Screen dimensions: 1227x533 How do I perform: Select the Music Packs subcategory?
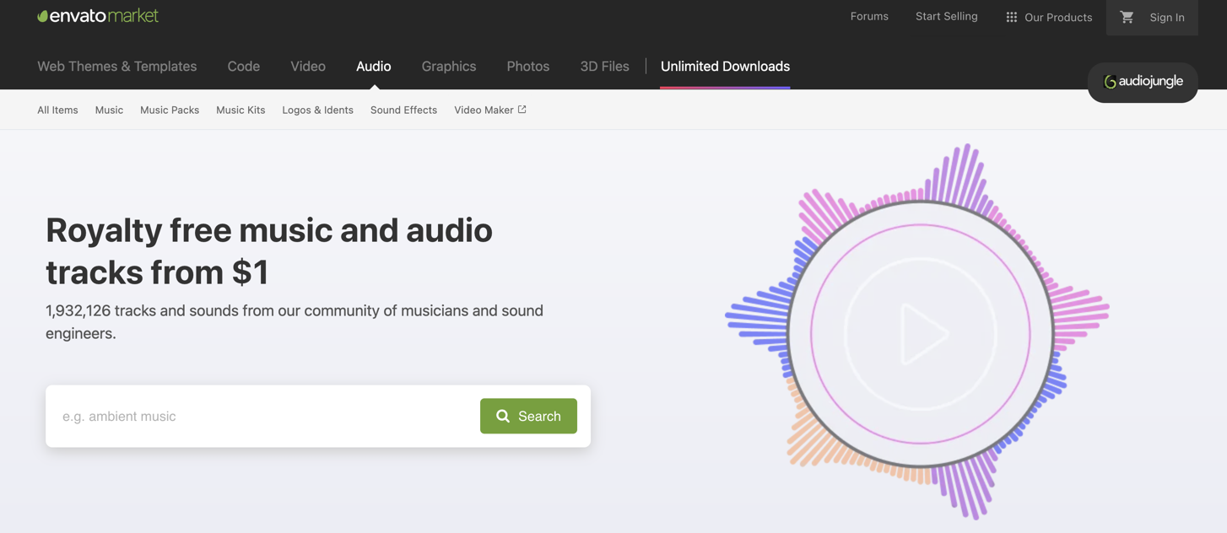pos(170,110)
